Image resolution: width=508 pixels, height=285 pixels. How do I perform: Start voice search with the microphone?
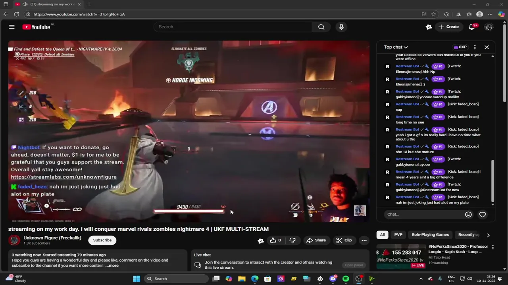341,27
